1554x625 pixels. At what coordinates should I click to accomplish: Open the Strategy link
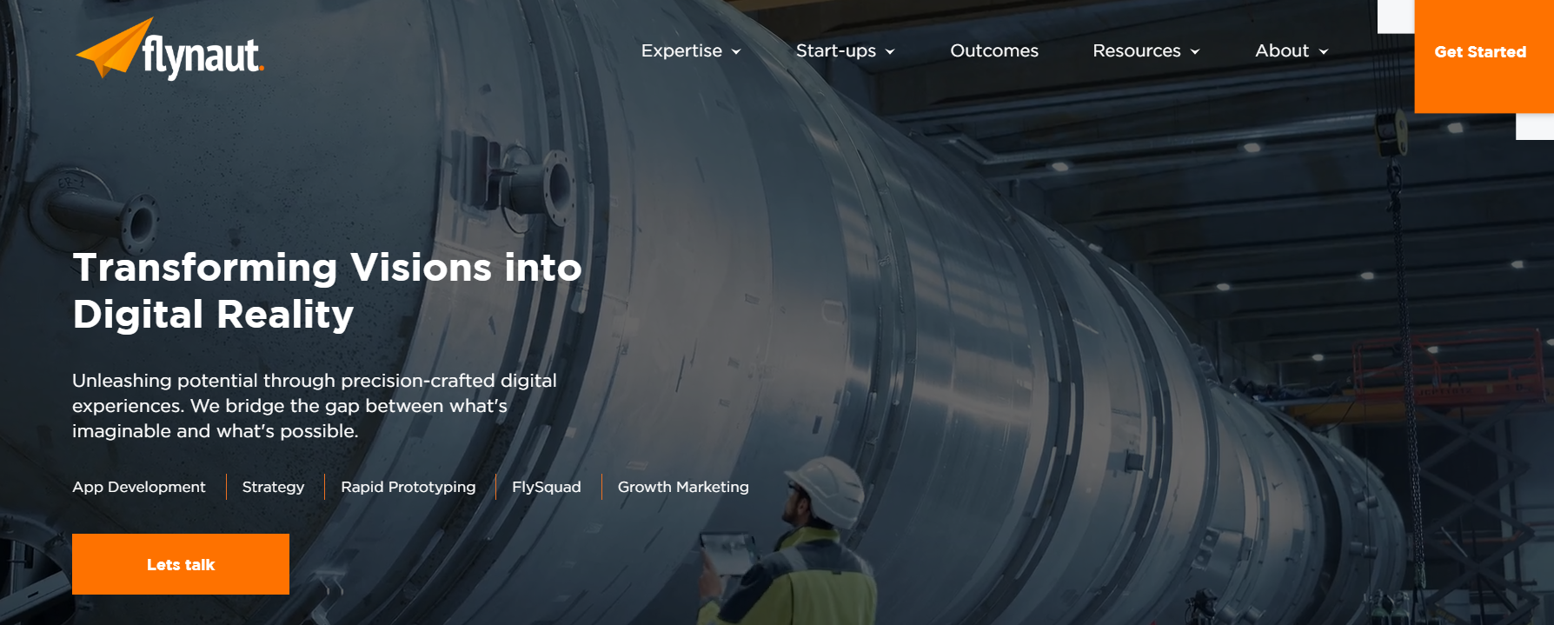coord(273,487)
